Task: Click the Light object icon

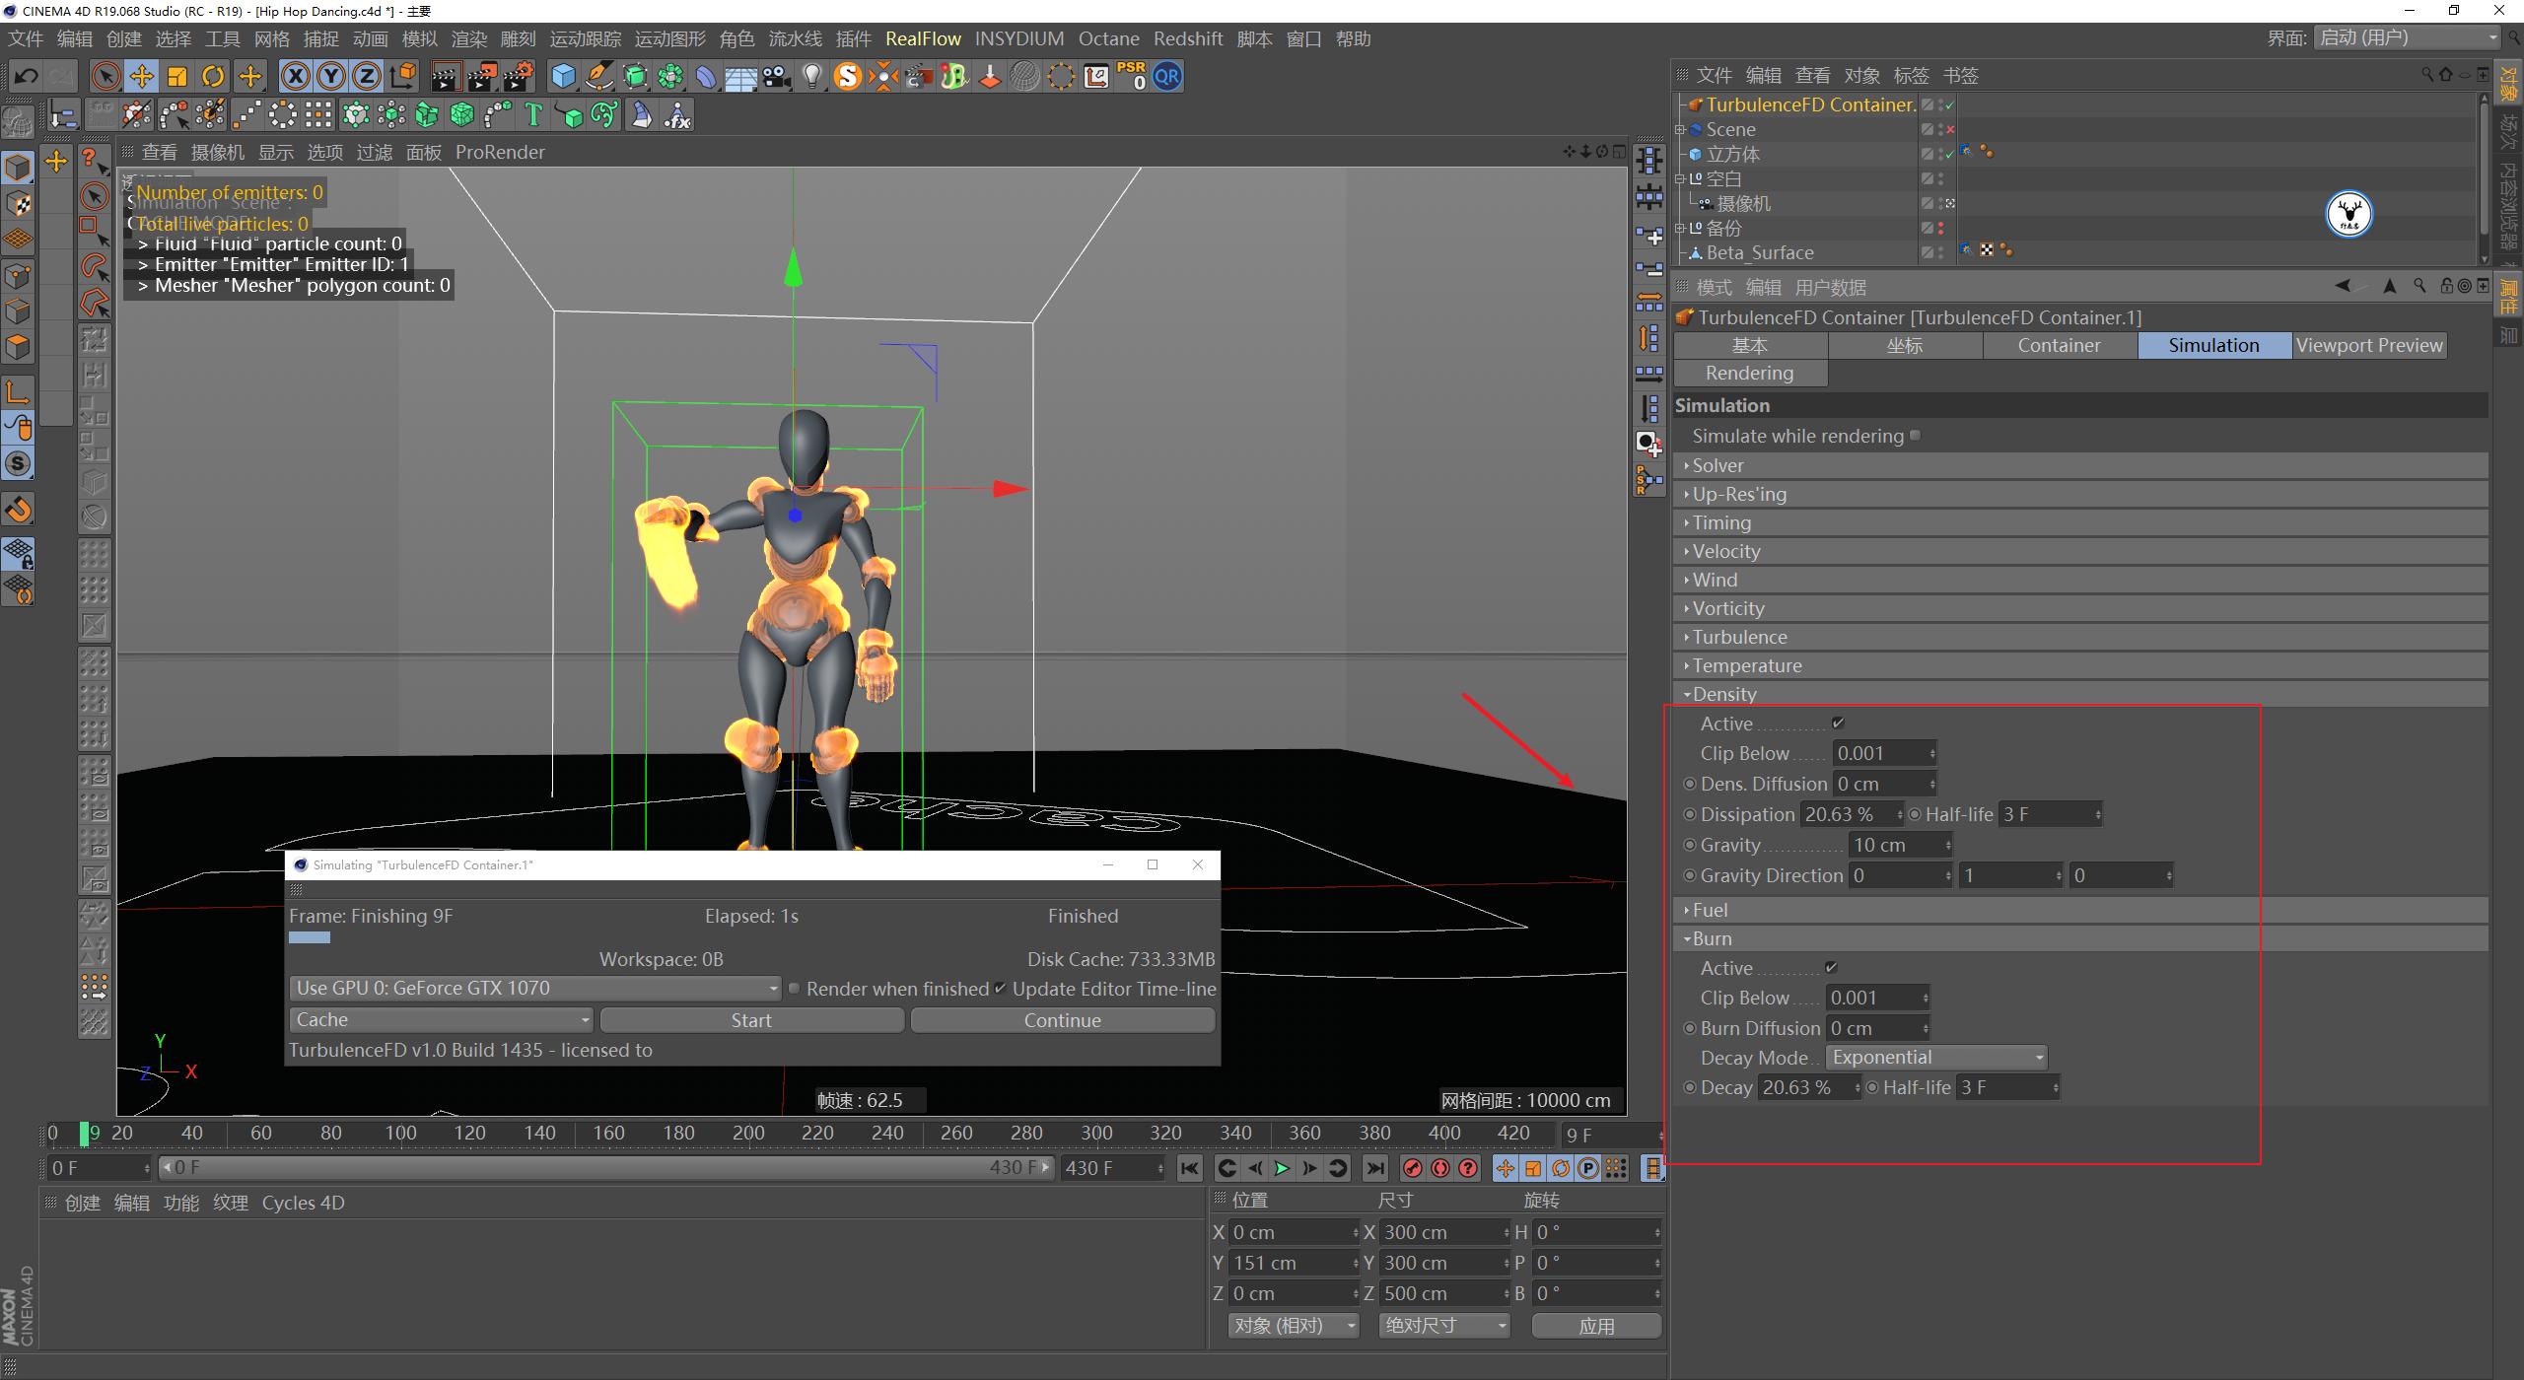Action: coord(810,76)
